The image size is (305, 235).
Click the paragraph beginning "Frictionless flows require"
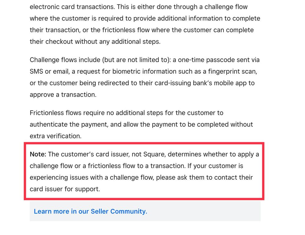141,124
